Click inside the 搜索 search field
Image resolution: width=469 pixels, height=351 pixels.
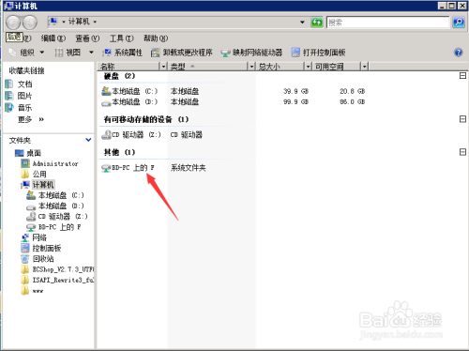coord(387,23)
